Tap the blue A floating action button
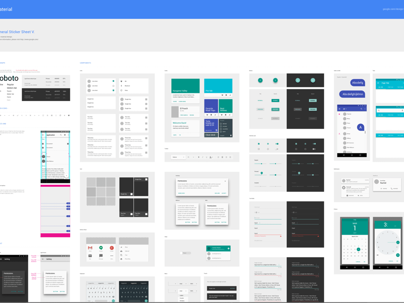Image resolution: width=404 pixels, height=303 pixels. click(361, 127)
